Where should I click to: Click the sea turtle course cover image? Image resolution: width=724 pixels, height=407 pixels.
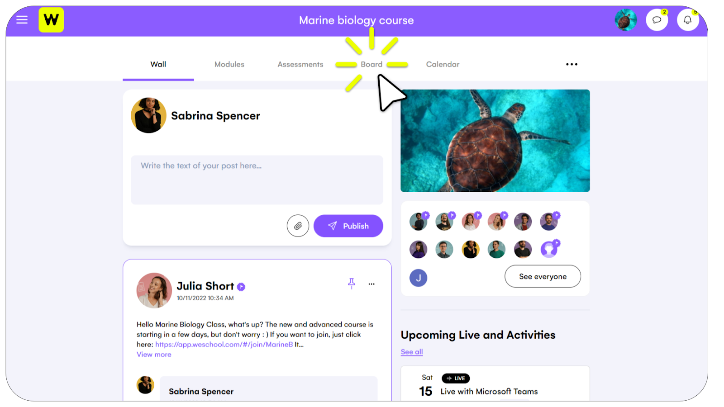tap(495, 141)
